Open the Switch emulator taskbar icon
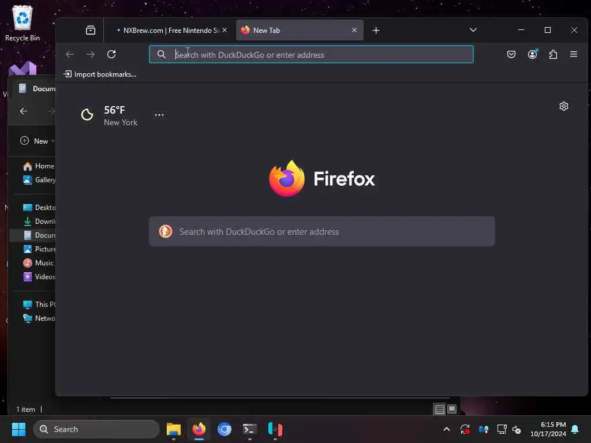This screenshot has height=443, width=591. [275, 429]
